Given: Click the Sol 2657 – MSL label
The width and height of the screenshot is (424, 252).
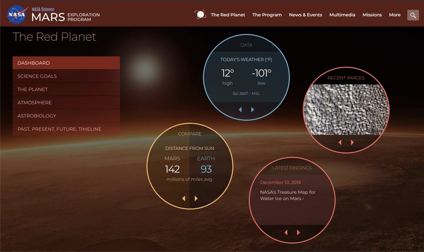Looking at the screenshot, I should point(246,93).
